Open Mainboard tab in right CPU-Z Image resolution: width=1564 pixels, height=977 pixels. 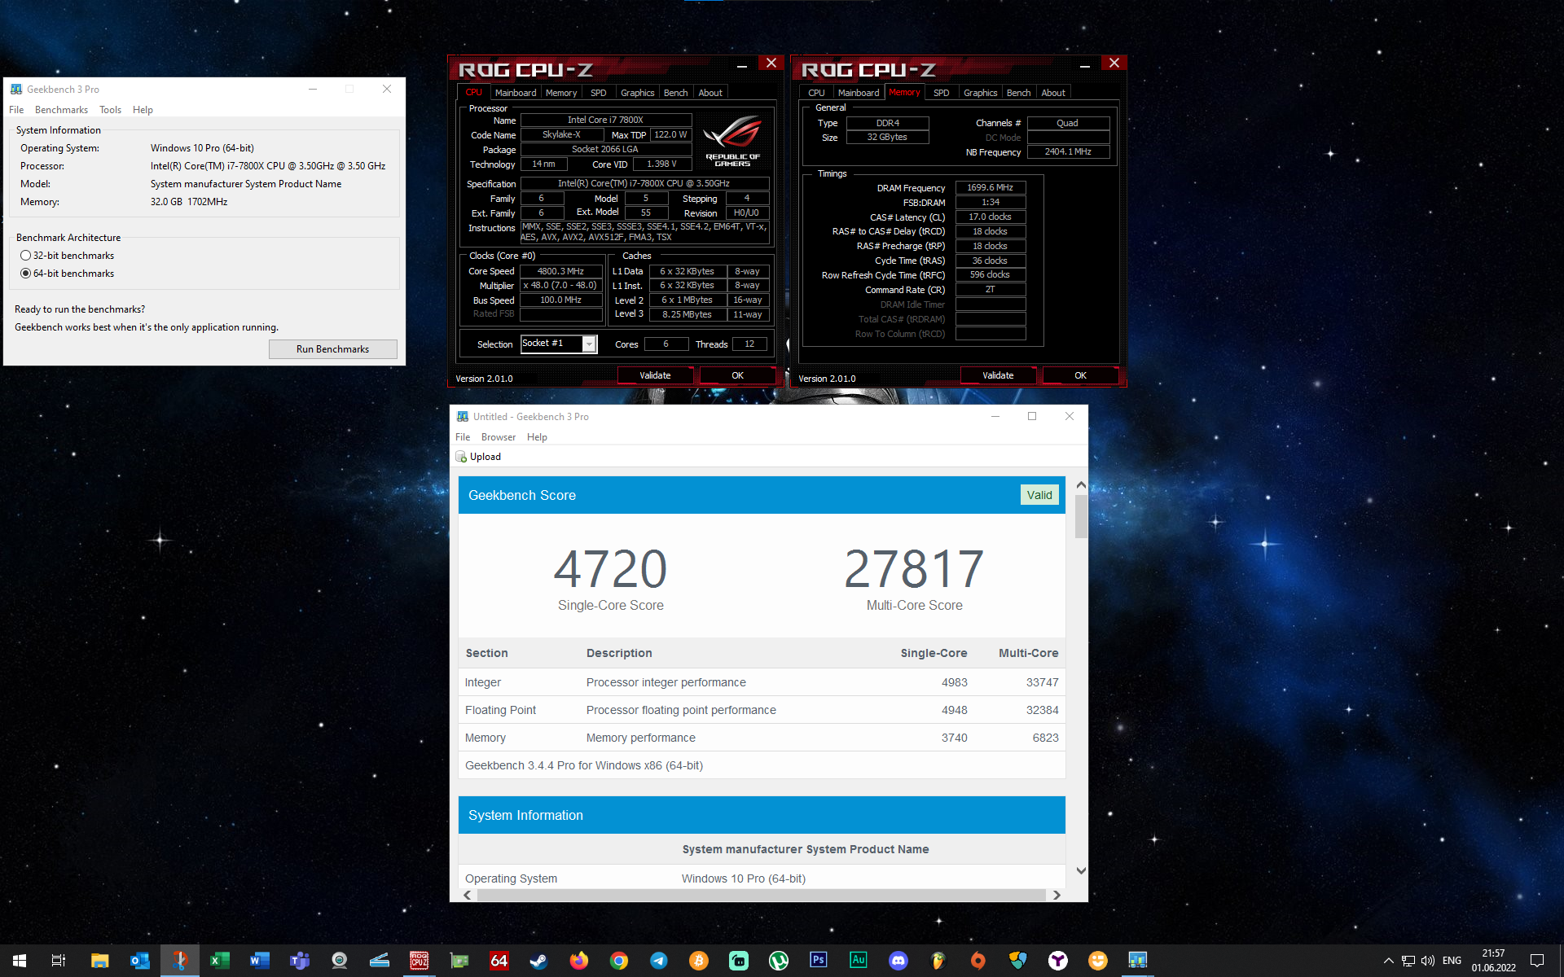pyautogui.click(x=859, y=93)
